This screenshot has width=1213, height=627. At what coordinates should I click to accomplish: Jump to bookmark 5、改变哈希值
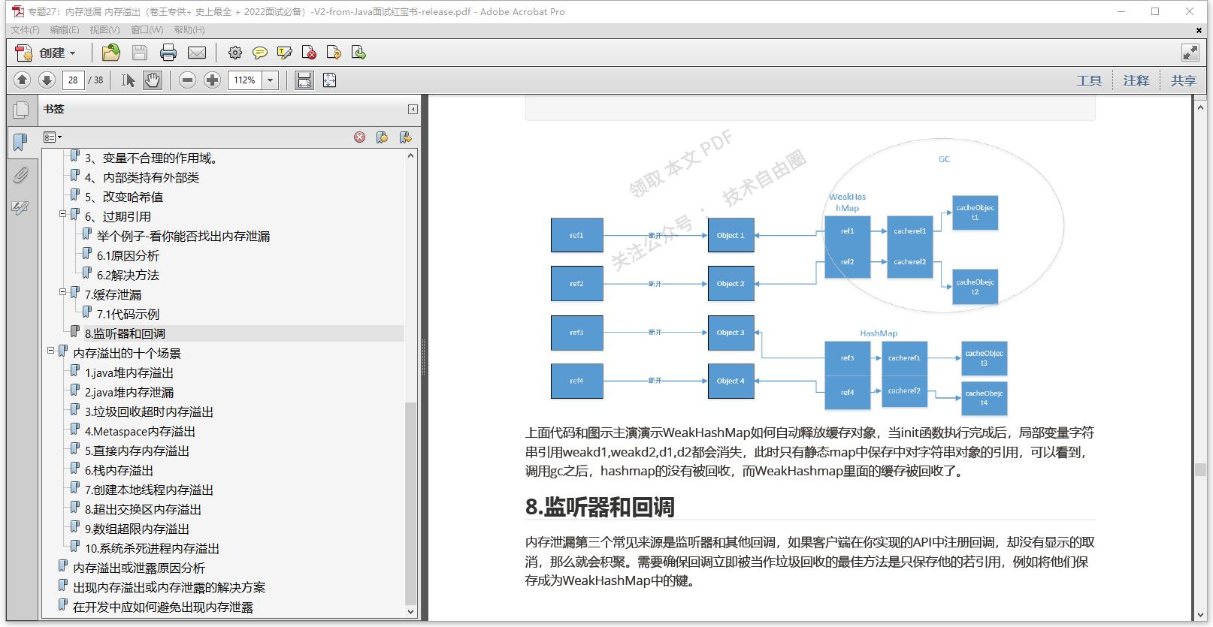pos(124,197)
